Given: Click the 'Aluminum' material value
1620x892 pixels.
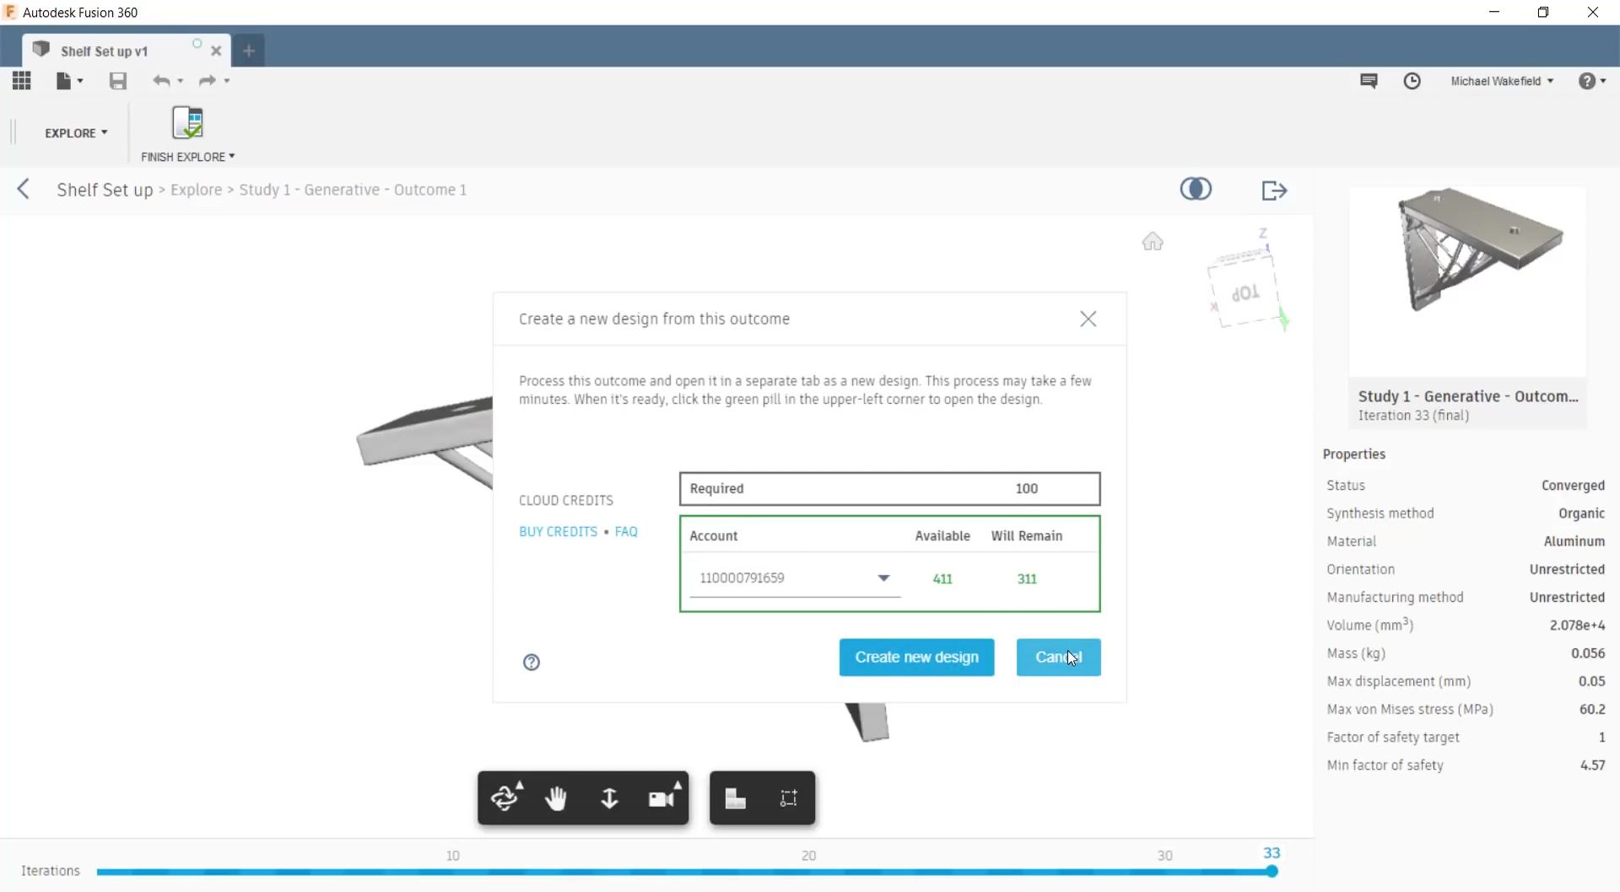Looking at the screenshot, I should [x=1574, y=541].
